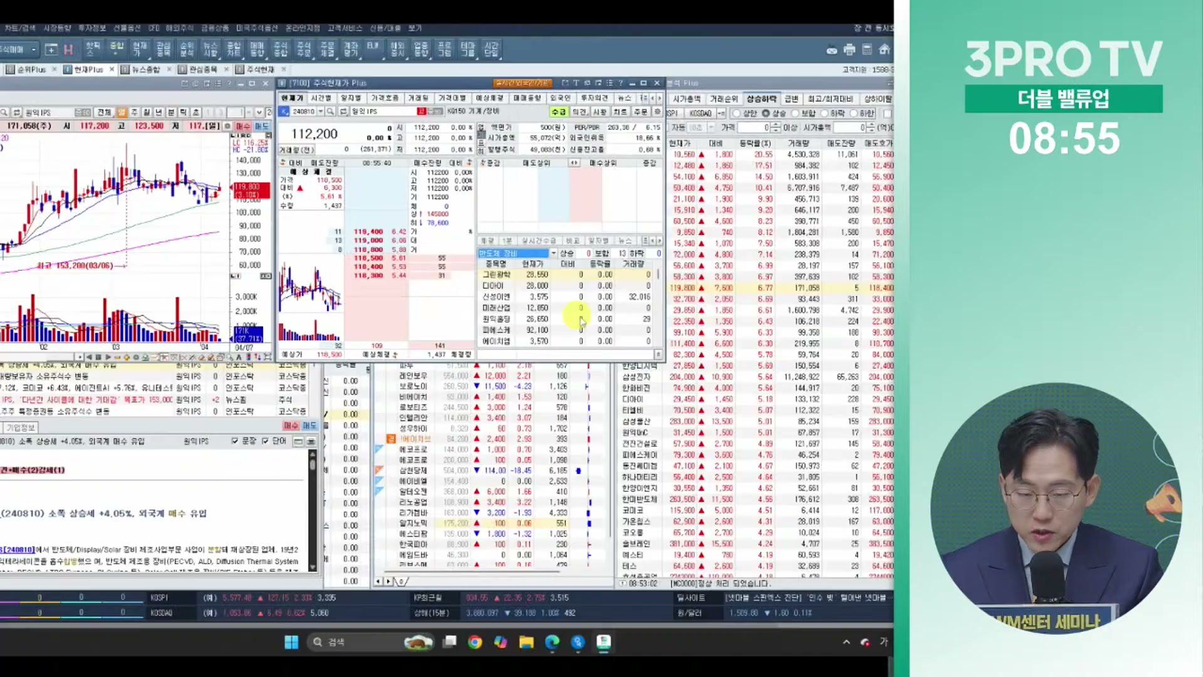Open the calculator icon in top toolbar
1203x677 pixels.
867,50
